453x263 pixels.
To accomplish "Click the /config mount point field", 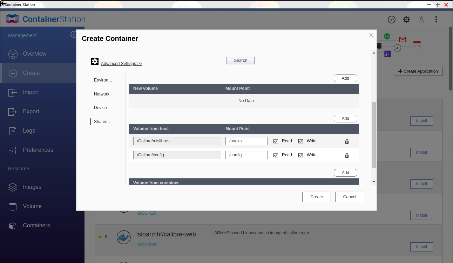I will tap(246, 155).
